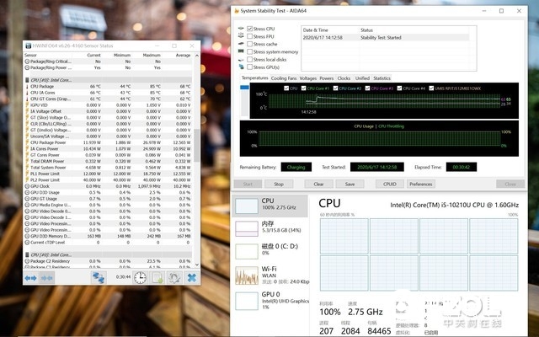Select the GPU 0 performance item
Image resolution: width=539 pixels, height=337 pixels.
270,301
